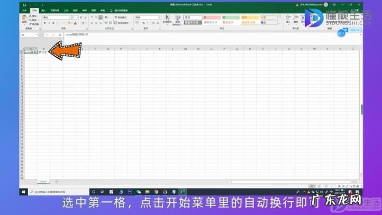Increase font size with large A

pos(81,17)
